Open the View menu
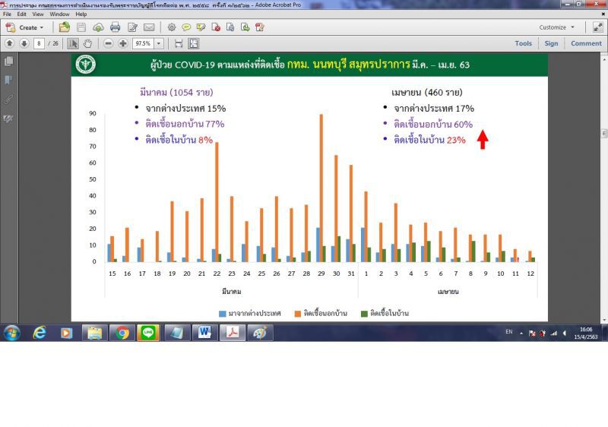The image size is (608, 427). pyautogui.click(x=38, y=14)
